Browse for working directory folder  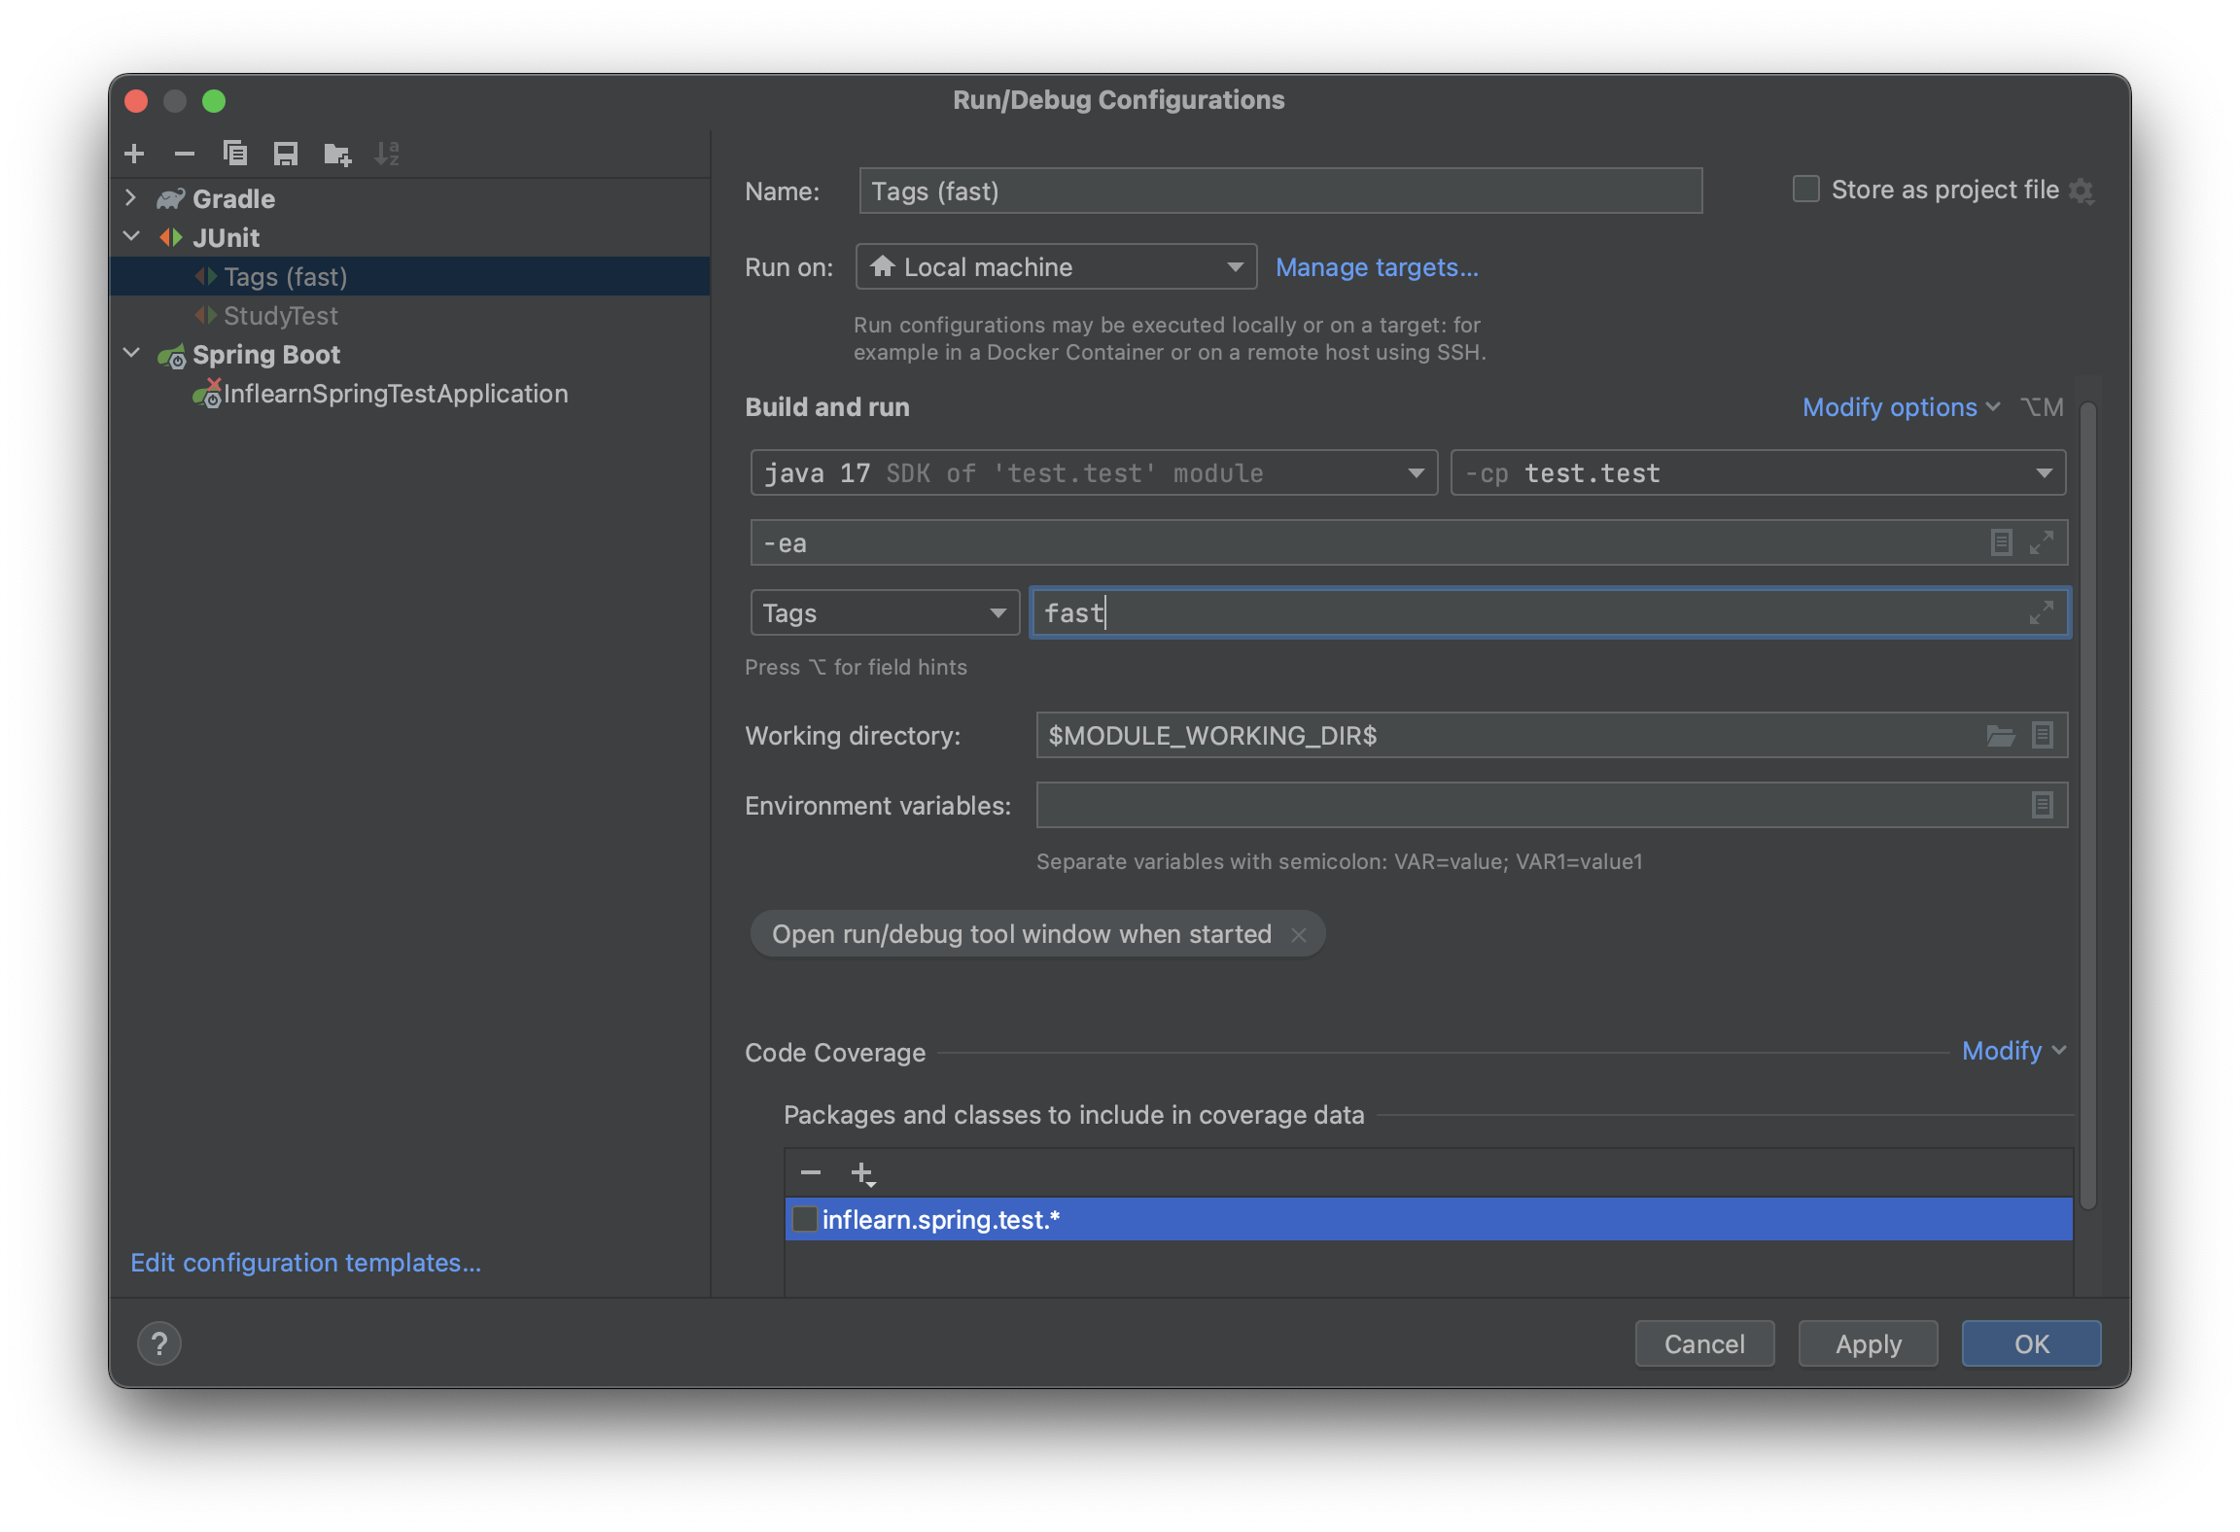1999,736
